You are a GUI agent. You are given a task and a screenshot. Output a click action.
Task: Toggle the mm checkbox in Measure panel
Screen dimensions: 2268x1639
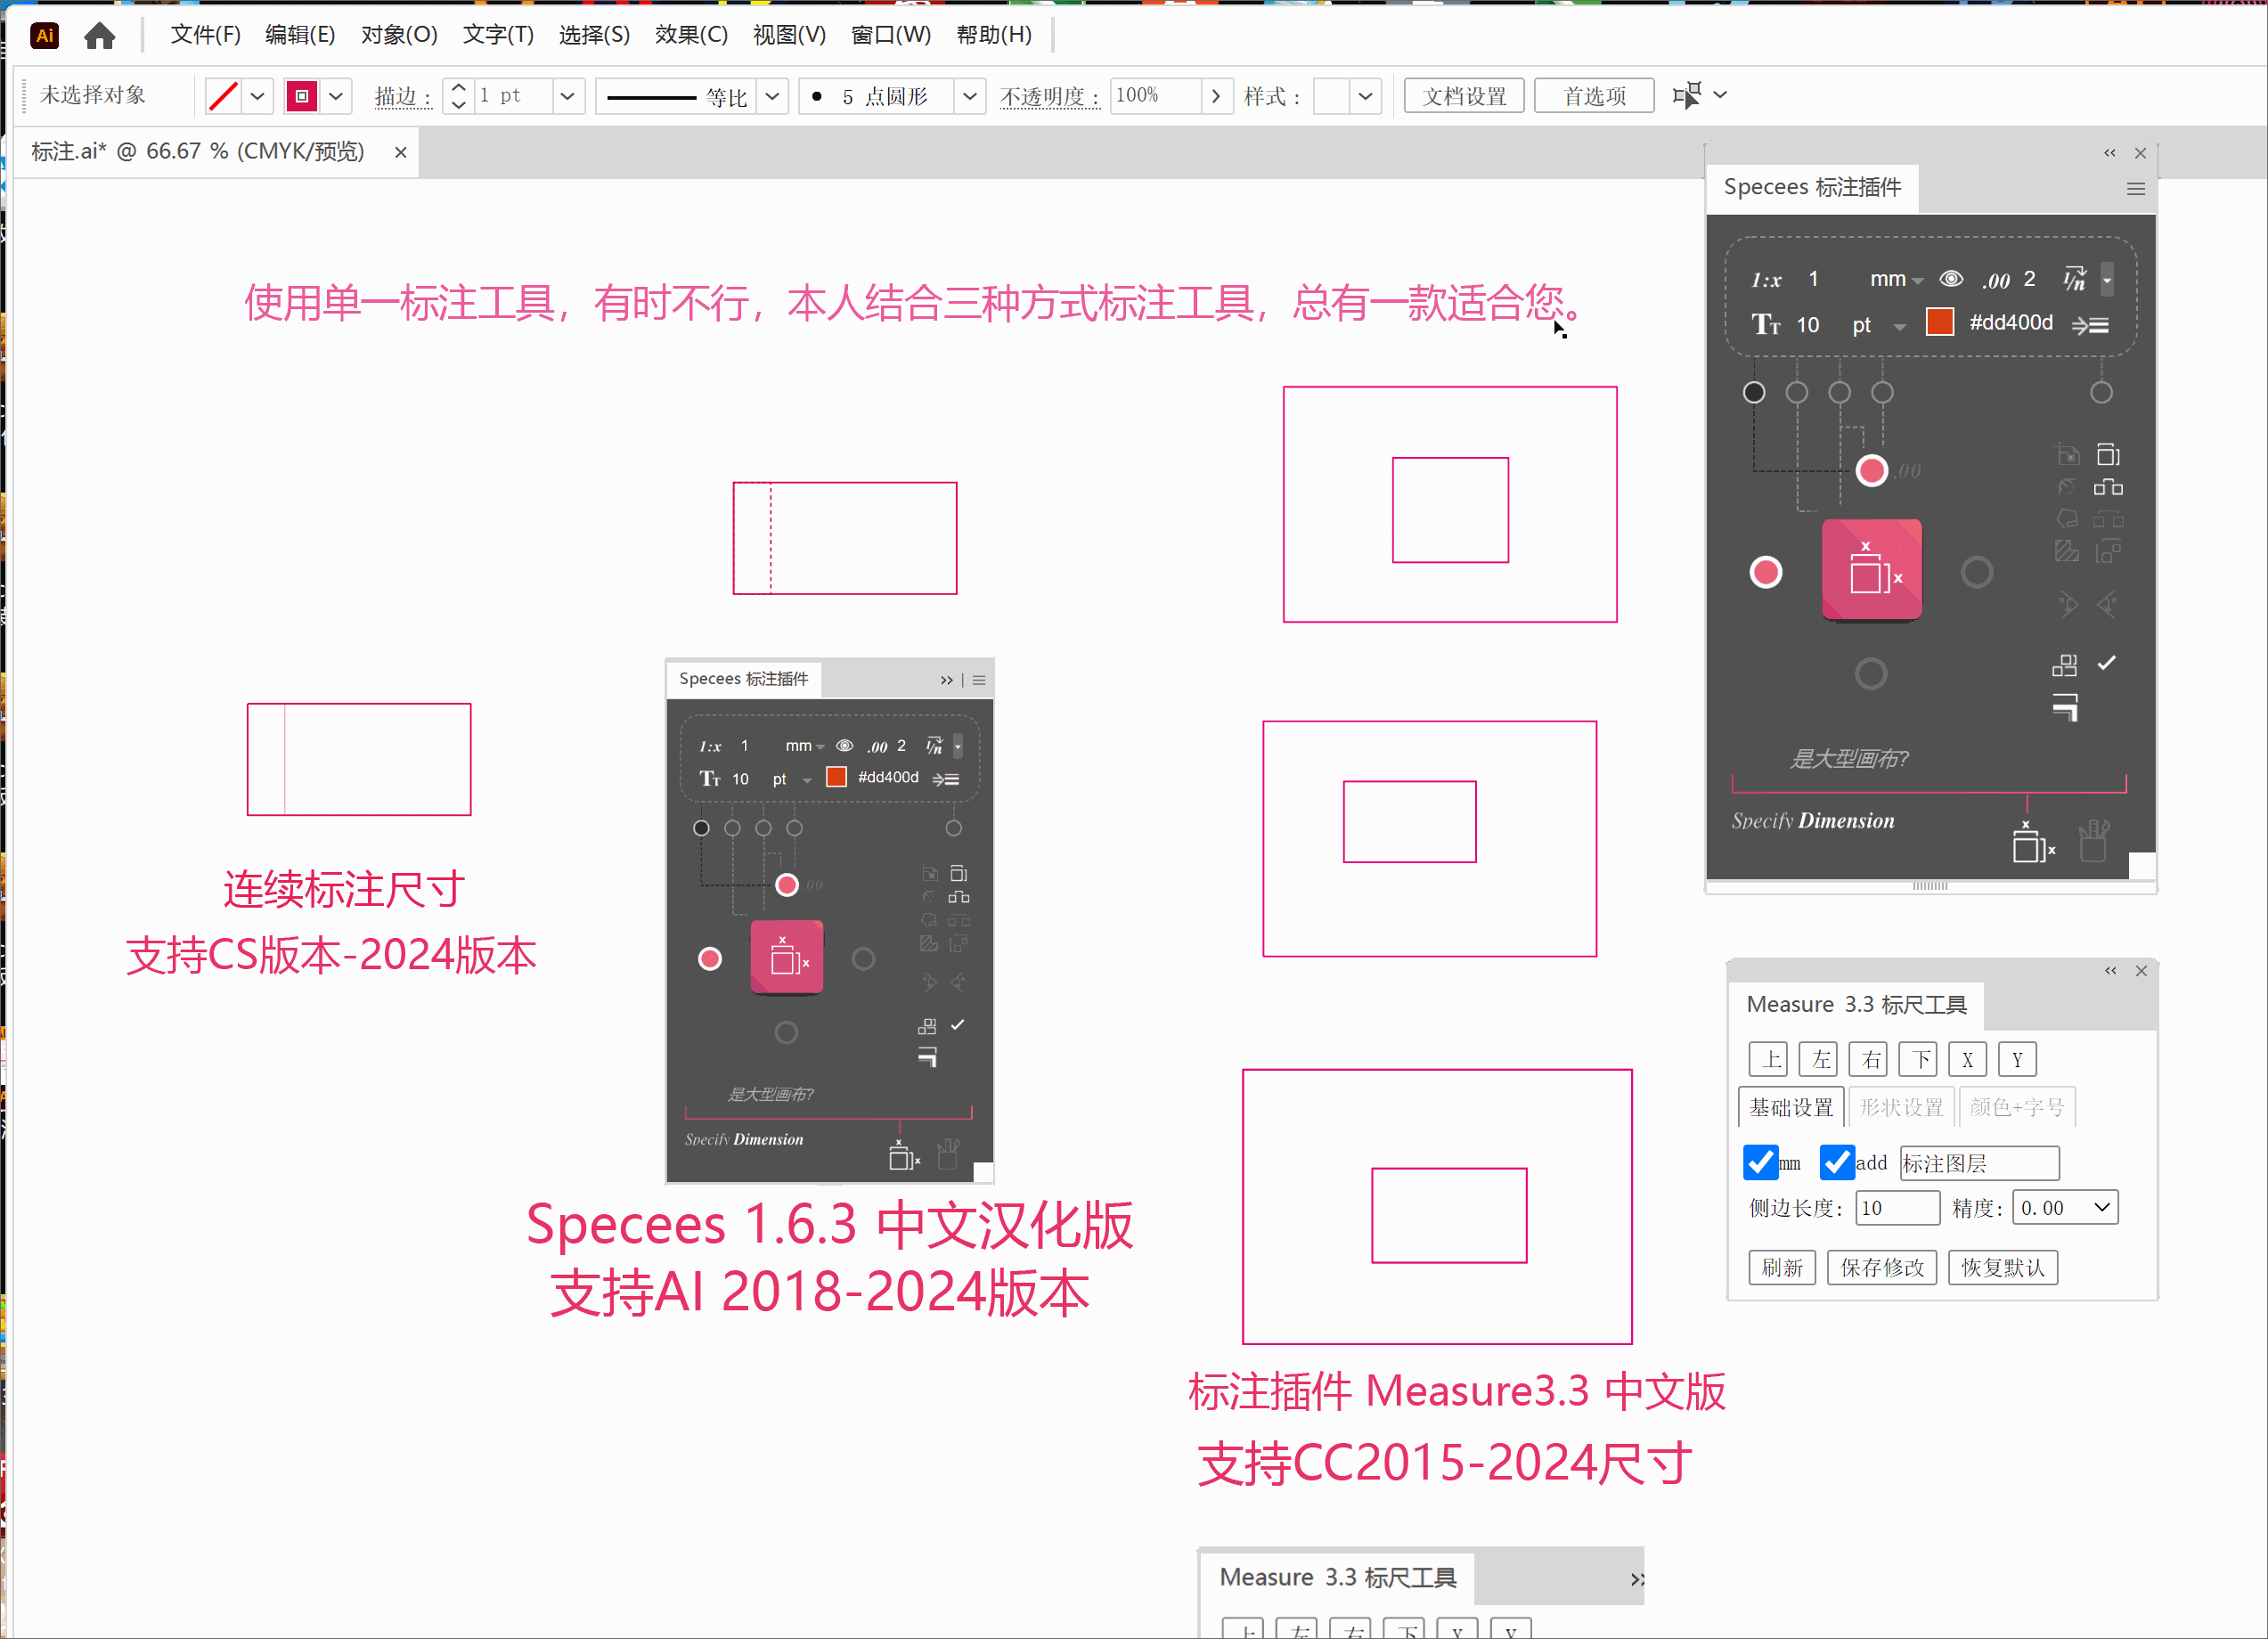[1760, 1163]
